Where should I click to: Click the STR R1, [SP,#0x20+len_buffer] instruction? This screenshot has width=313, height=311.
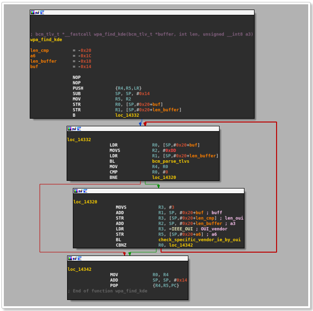click(x=127, y=110)
